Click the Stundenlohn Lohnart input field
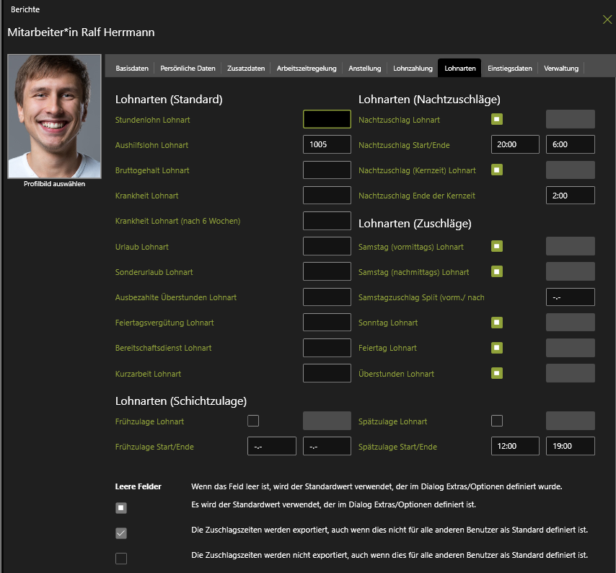The width and height of the screenshot is (616, 573). (327, 119)
